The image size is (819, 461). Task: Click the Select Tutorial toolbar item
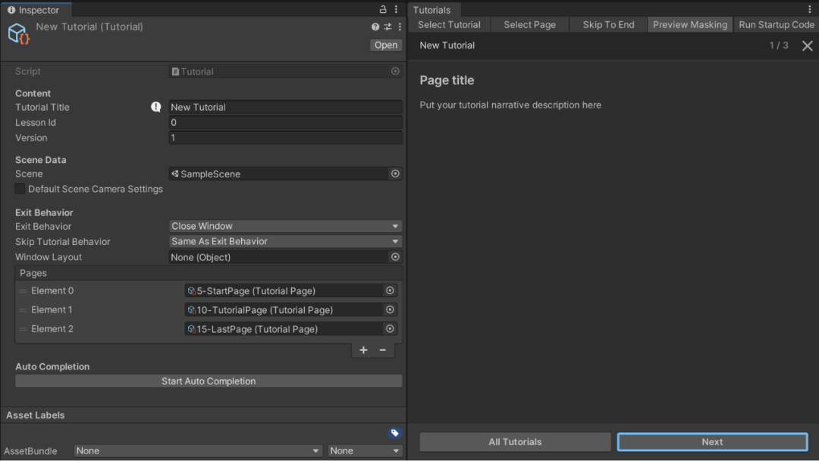449,24
